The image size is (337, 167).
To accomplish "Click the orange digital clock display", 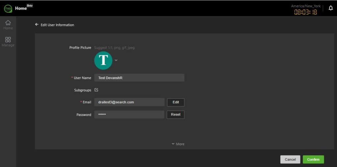I will pyautogui.click(x=306, y=12).
